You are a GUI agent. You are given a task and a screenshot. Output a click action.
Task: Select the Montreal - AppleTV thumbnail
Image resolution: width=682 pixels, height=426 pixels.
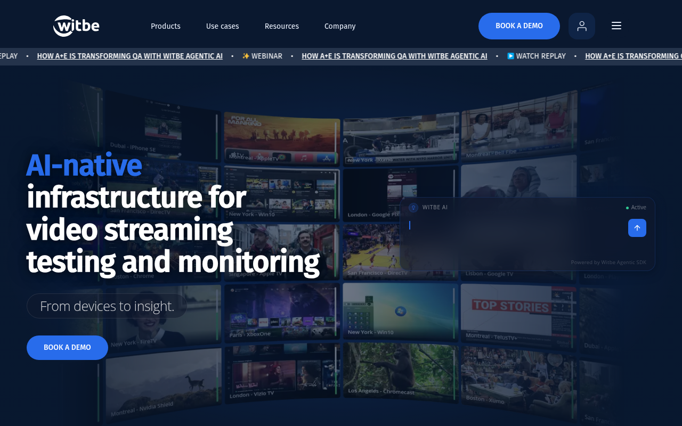(282, 138)
